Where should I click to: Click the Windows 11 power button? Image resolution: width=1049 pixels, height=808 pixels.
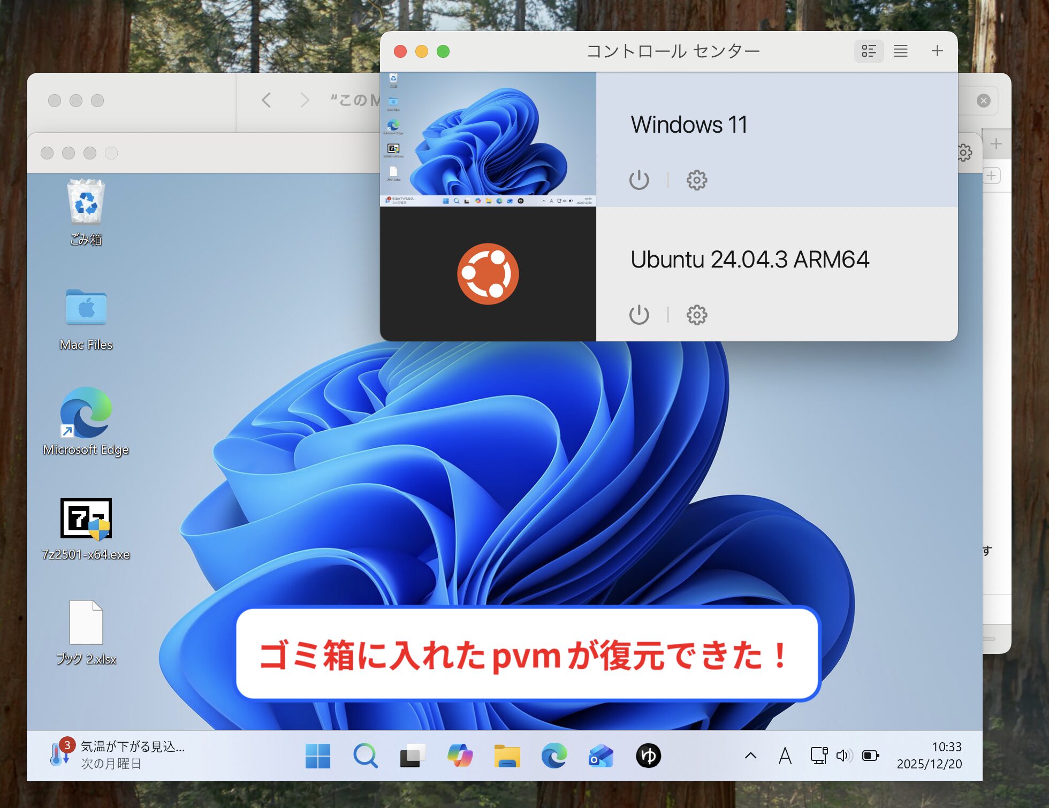pos(639,180)
